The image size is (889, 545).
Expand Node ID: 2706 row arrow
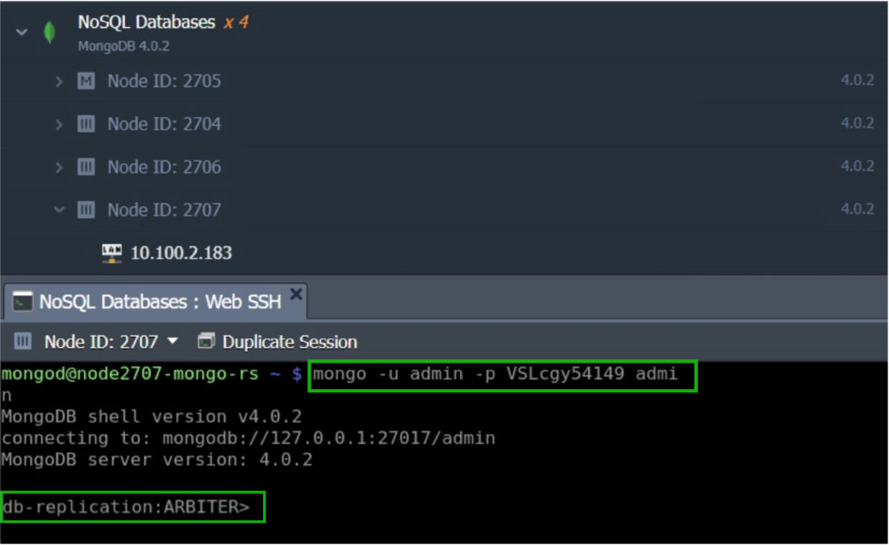pos(58,167)
